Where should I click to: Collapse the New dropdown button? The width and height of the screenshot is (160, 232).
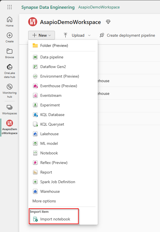[x=41, y=35]
